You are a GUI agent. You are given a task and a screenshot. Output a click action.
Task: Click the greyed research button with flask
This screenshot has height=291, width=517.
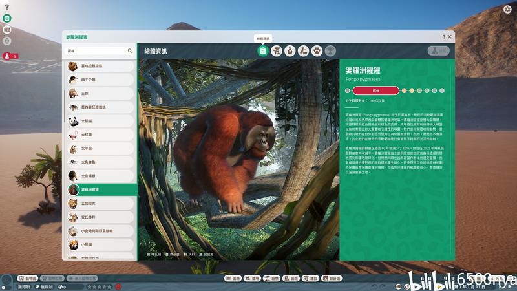[x=439, y=51]
